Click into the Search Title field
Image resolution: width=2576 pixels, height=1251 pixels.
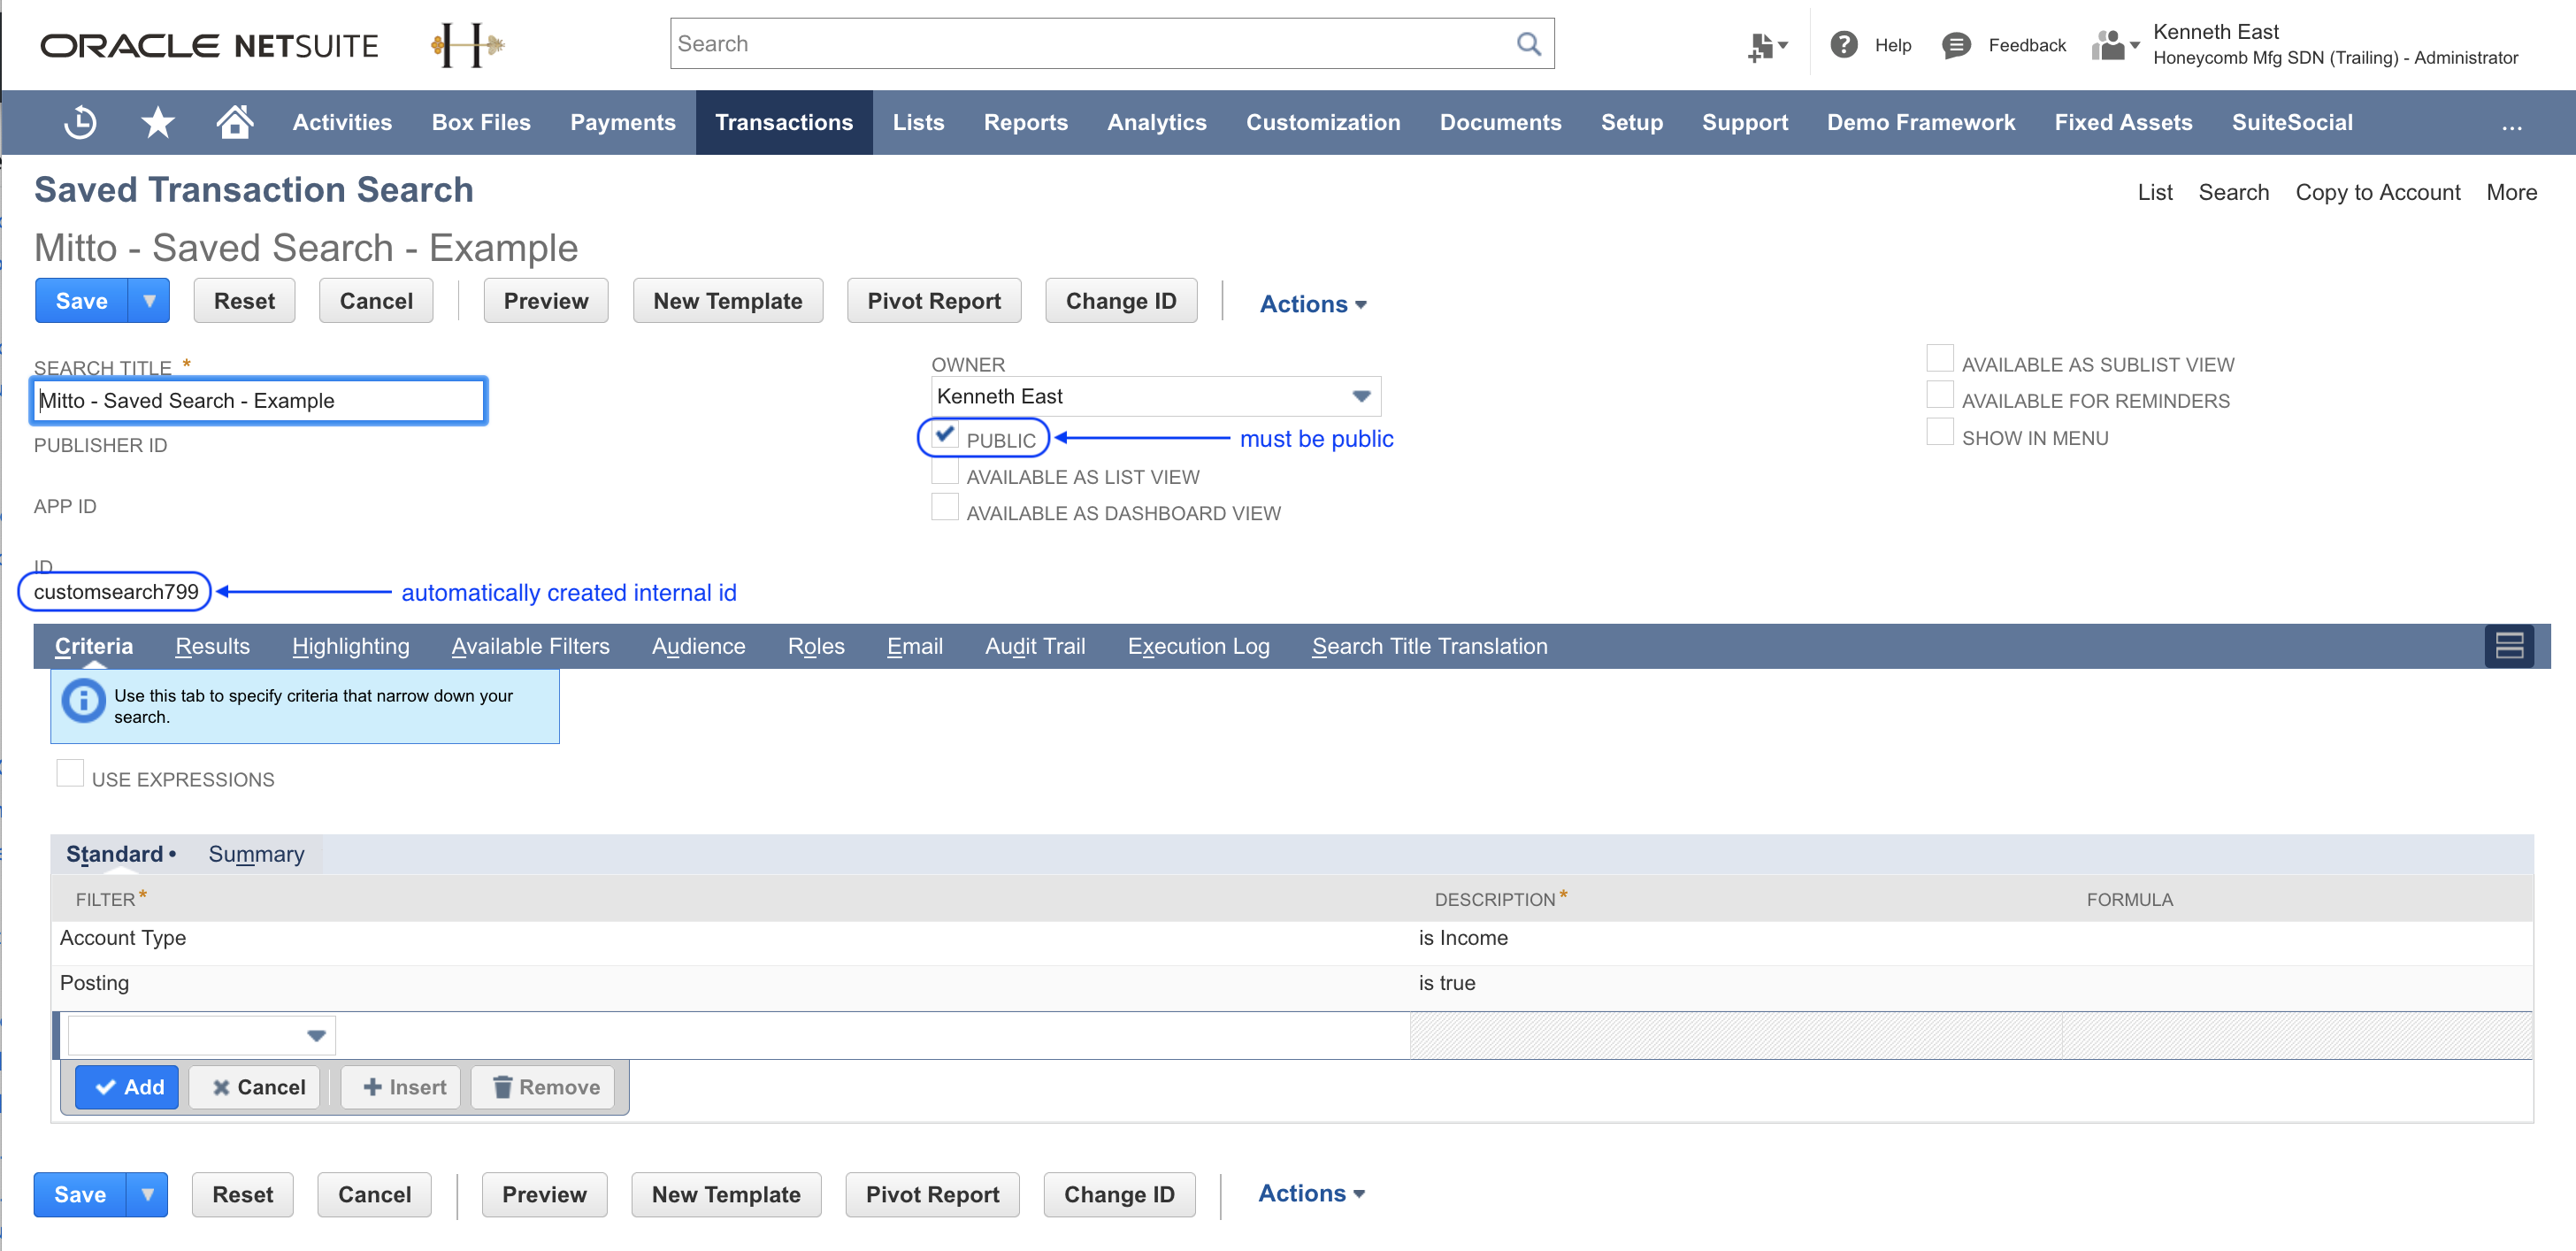tap(260, 401)
